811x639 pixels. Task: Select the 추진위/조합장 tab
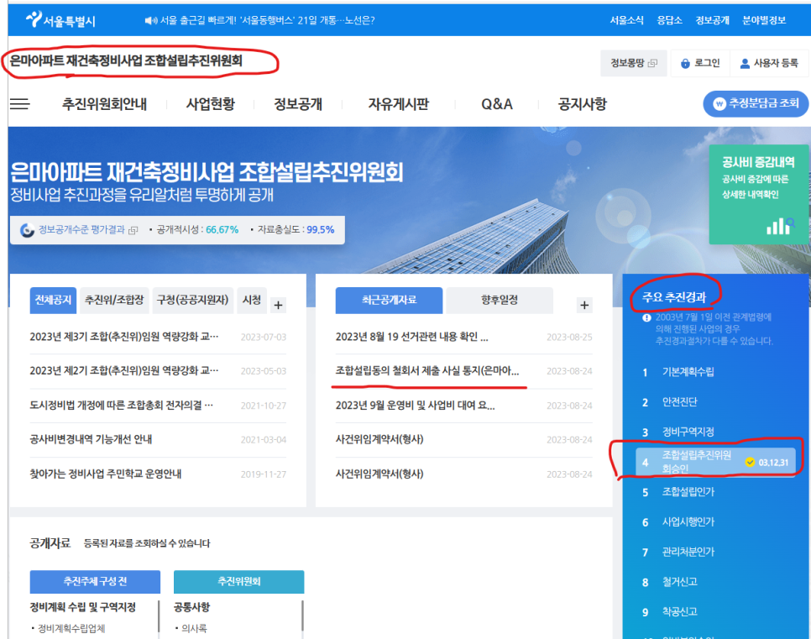[114, 300]
